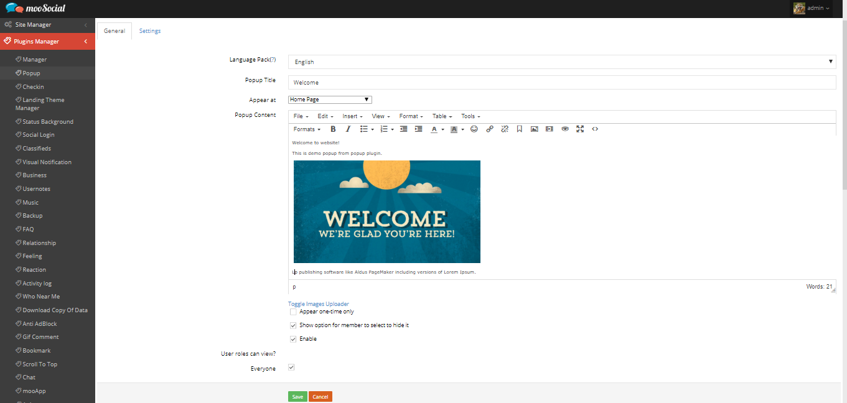Uncheck the Enable checkbox

(293, 339)
